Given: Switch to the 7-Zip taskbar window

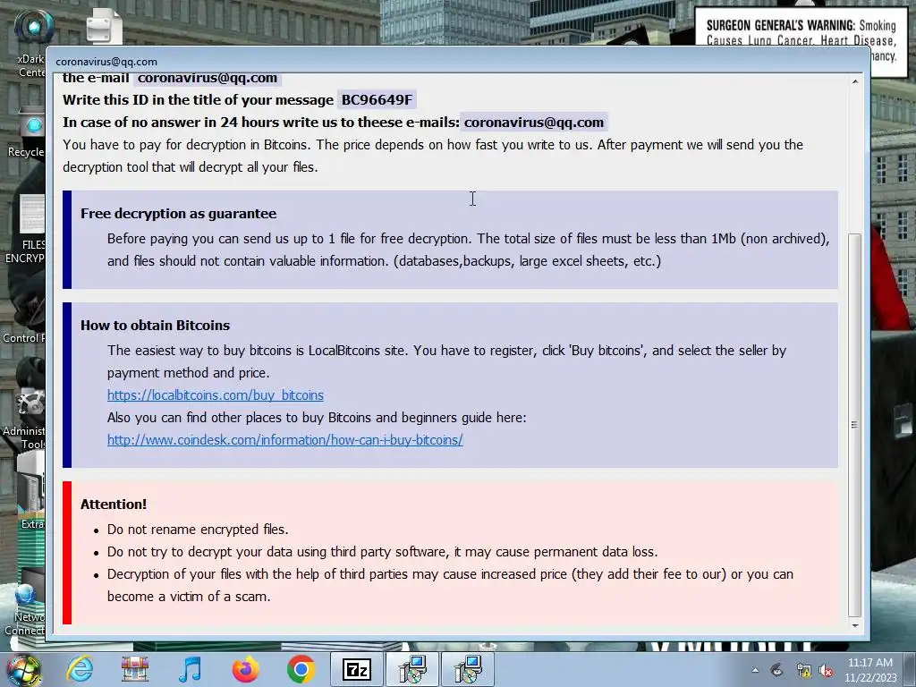Looking at the screenshot, I should (x=356, y=669).
